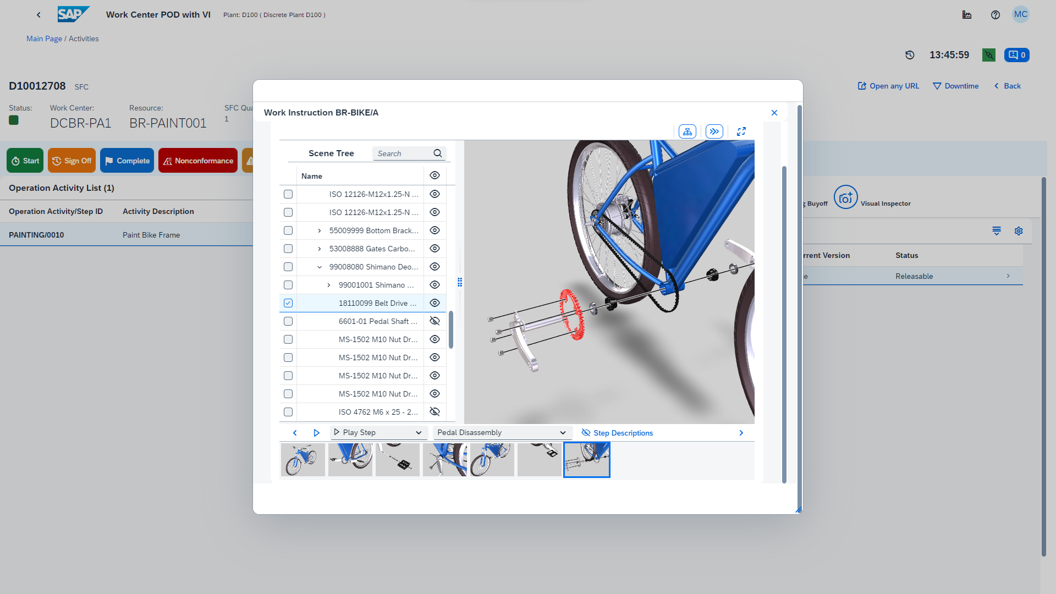Open table settings gear icon
Viewport: 1056px width, 594px height.
1019,231
